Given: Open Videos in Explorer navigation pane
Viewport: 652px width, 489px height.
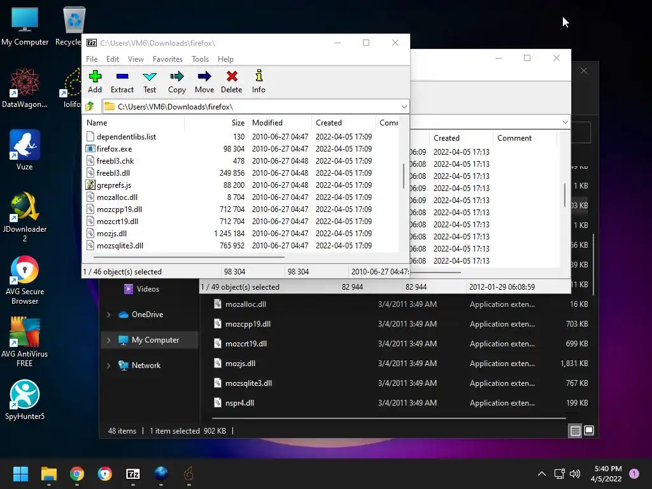Looking at the screenshot, I should pos(148,289).
